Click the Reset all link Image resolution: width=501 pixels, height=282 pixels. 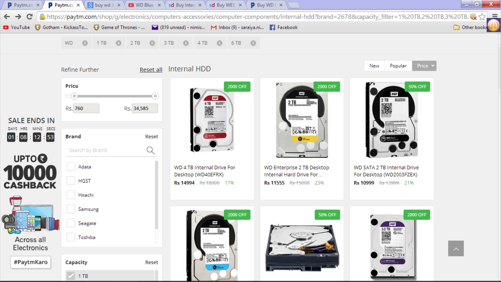(151, 70)
